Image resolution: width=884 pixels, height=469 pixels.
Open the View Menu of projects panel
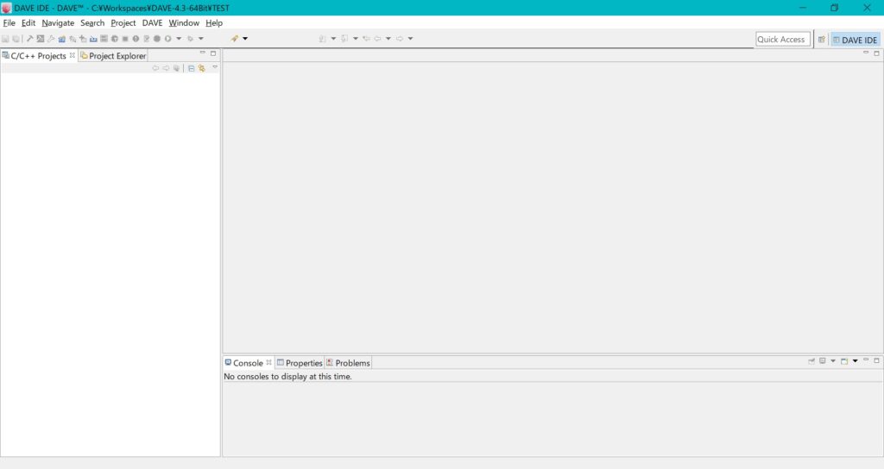(215, 67)
